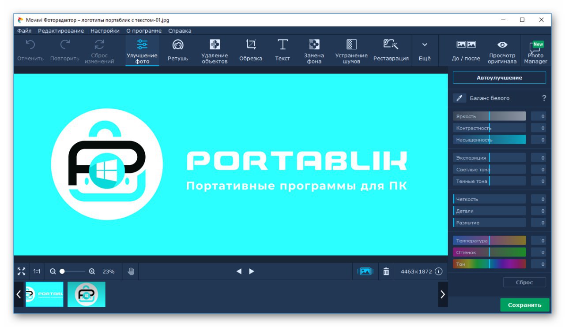Click the Автоулучшение button
The image size is (565, 327).
pyautogui.click(x=499, y=78)
